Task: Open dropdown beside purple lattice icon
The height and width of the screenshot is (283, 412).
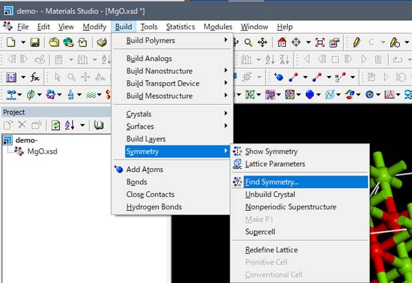Action: (23, 77)
